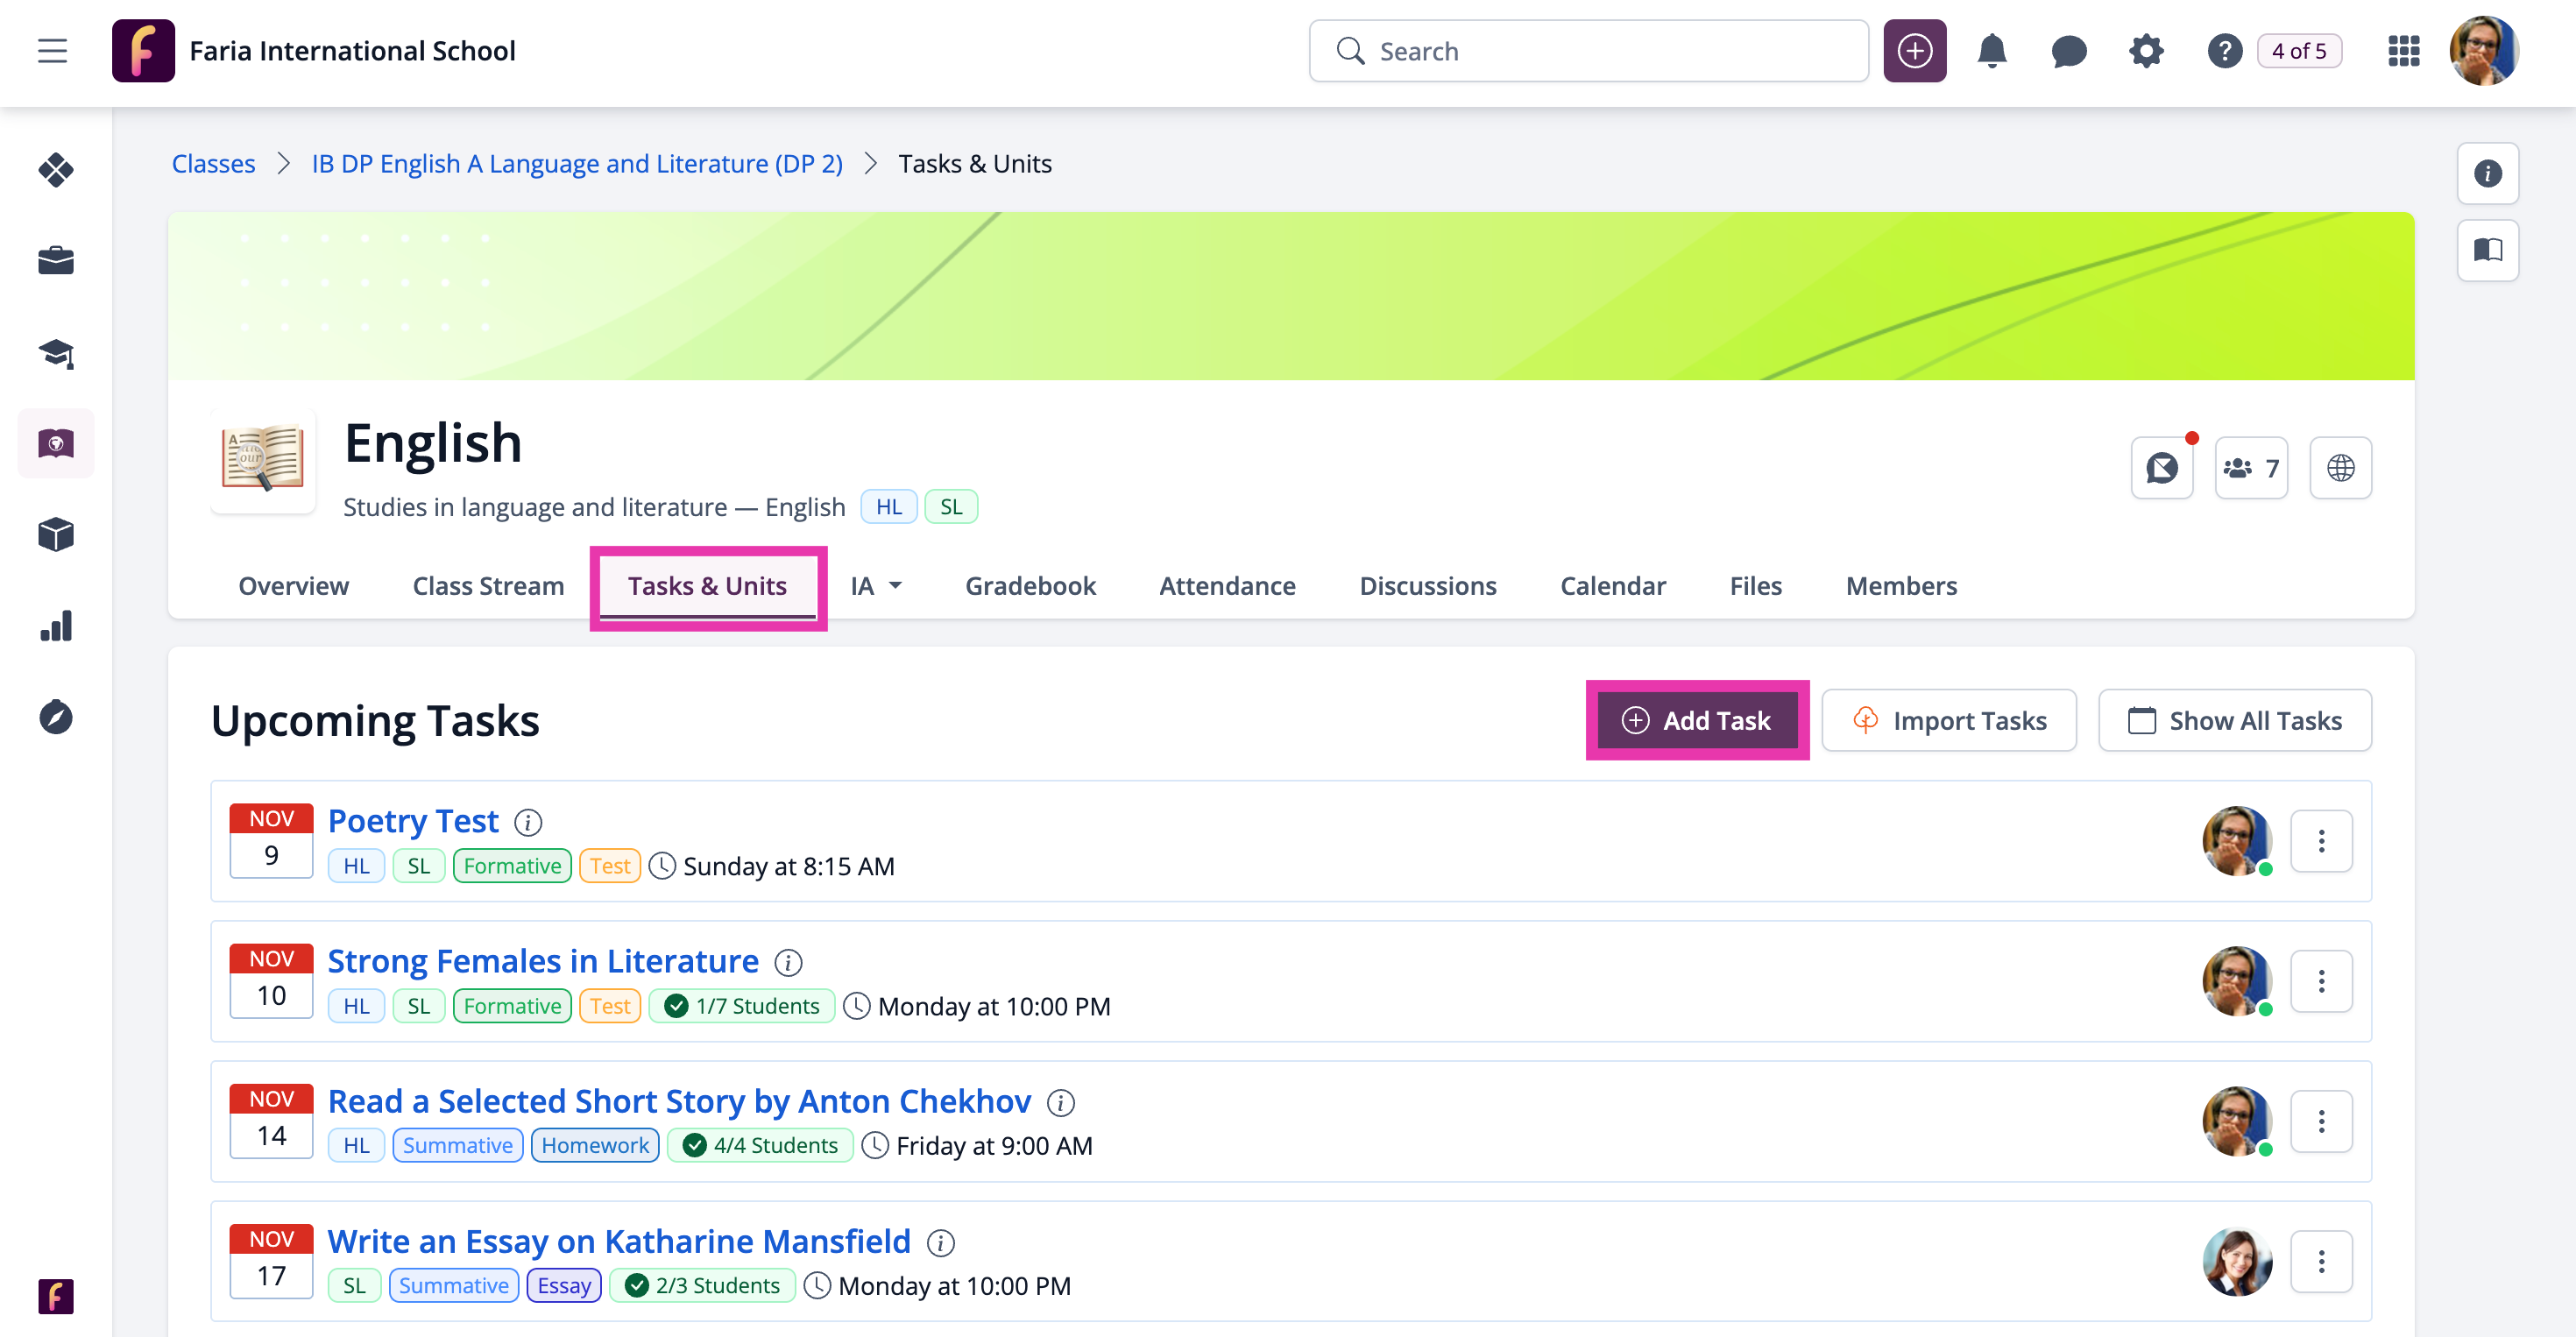Expand the IA tab dropdown
The height and width of the screenshot is (1337, 2576).
click(x=876, y=586)
